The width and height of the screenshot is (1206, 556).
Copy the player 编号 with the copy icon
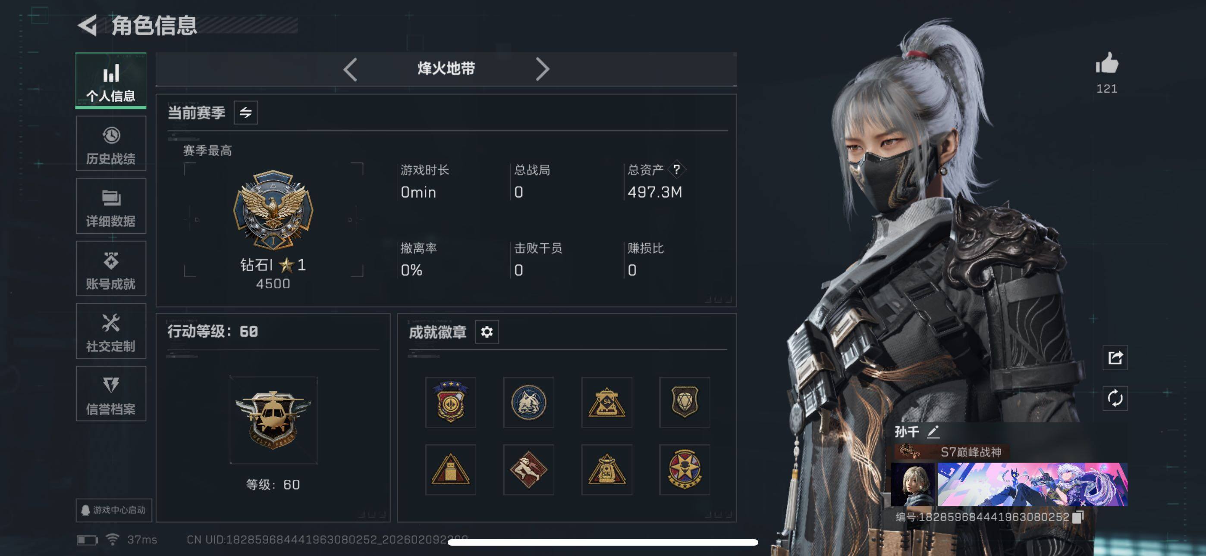click(x=1078, y=517)
